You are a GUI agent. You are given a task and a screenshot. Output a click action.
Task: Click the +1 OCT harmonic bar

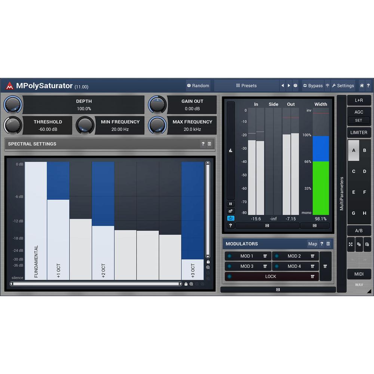[58, 239]
